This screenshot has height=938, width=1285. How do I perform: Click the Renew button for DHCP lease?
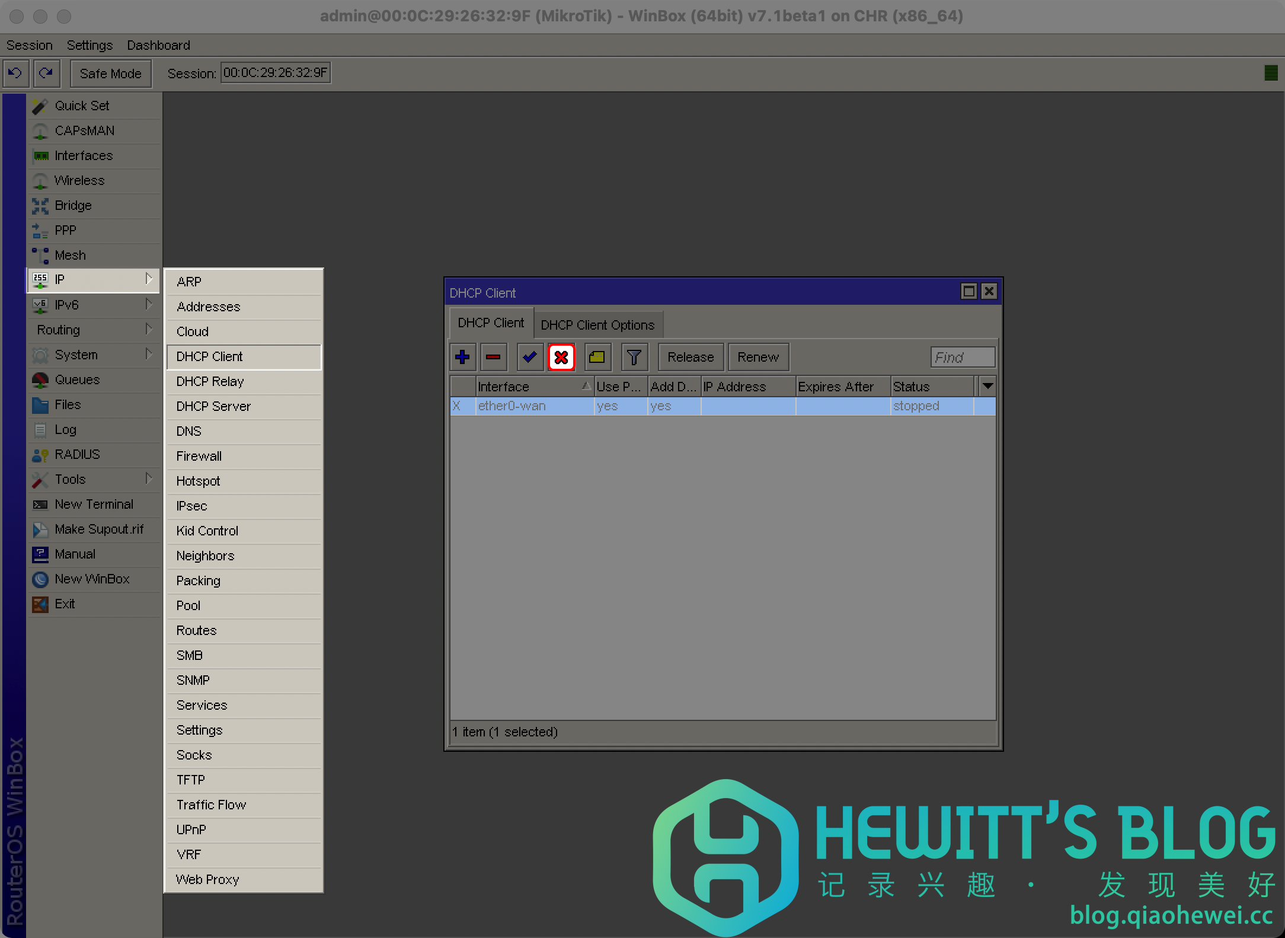pos(757,358)
